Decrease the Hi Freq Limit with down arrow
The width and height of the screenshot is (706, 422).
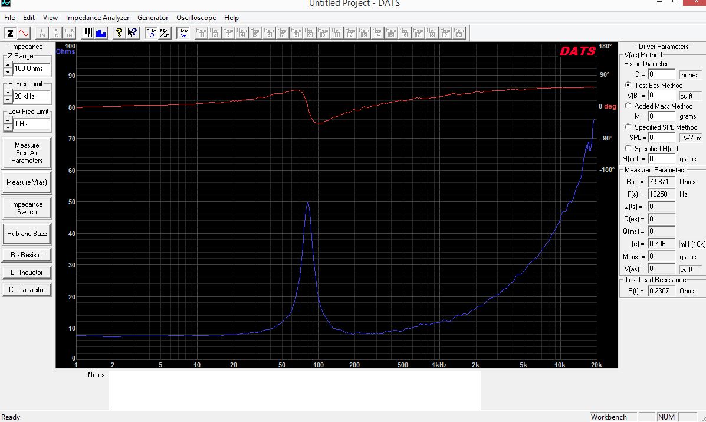tap(8, 100)
